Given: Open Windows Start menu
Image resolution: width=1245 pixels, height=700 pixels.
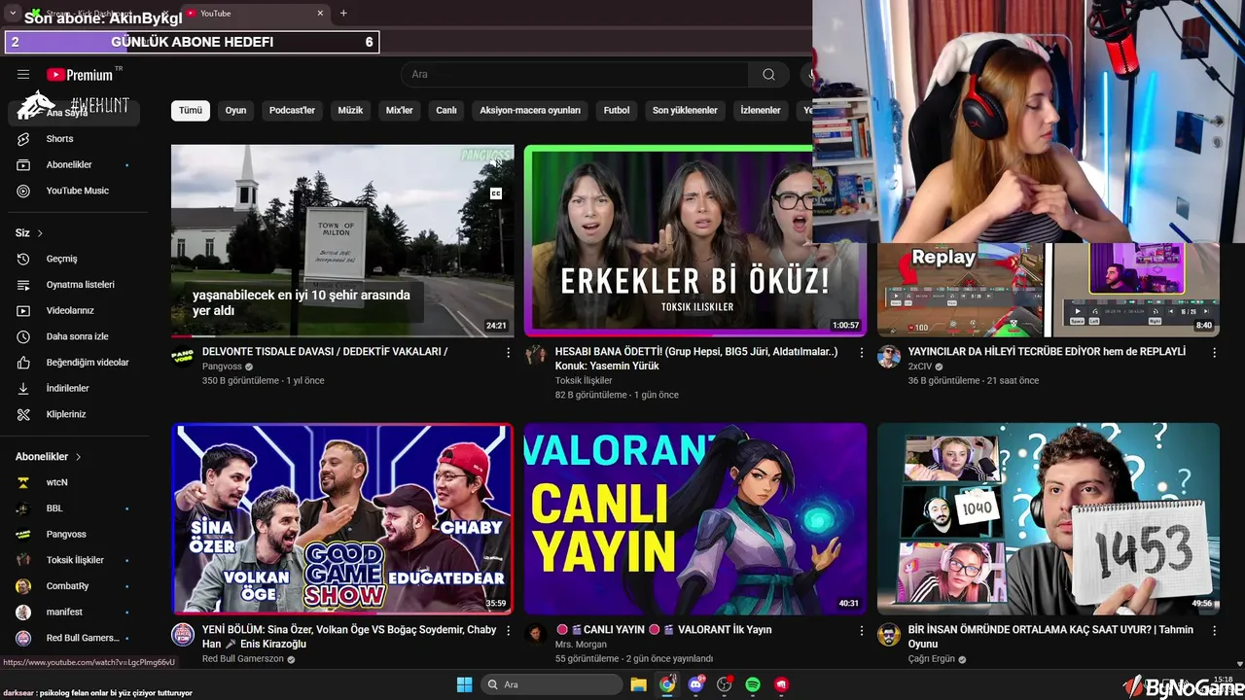Looking at the screenshot, I should click(464, 684).
